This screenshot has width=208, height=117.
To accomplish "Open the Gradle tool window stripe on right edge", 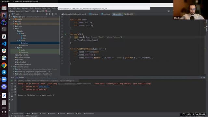I will 207,29.
